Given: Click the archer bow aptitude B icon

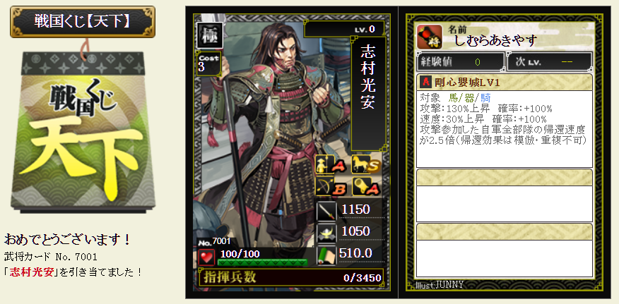Looking at the screenshot, I should pos(329,186).
